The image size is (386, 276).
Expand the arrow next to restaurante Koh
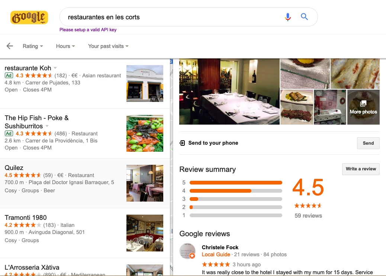tap(55, 68)
